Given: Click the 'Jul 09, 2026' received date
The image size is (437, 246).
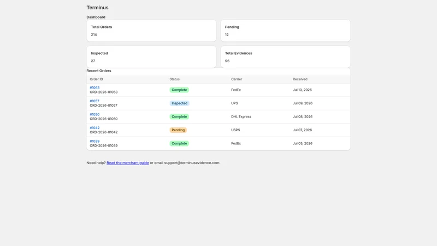Looking at the screenshot, I should pos(303,103).
